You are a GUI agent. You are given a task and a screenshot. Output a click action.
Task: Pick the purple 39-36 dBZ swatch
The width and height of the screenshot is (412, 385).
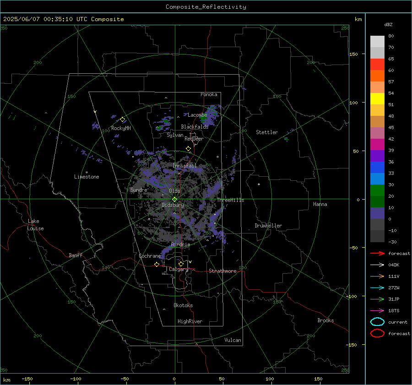click(377, 156)
